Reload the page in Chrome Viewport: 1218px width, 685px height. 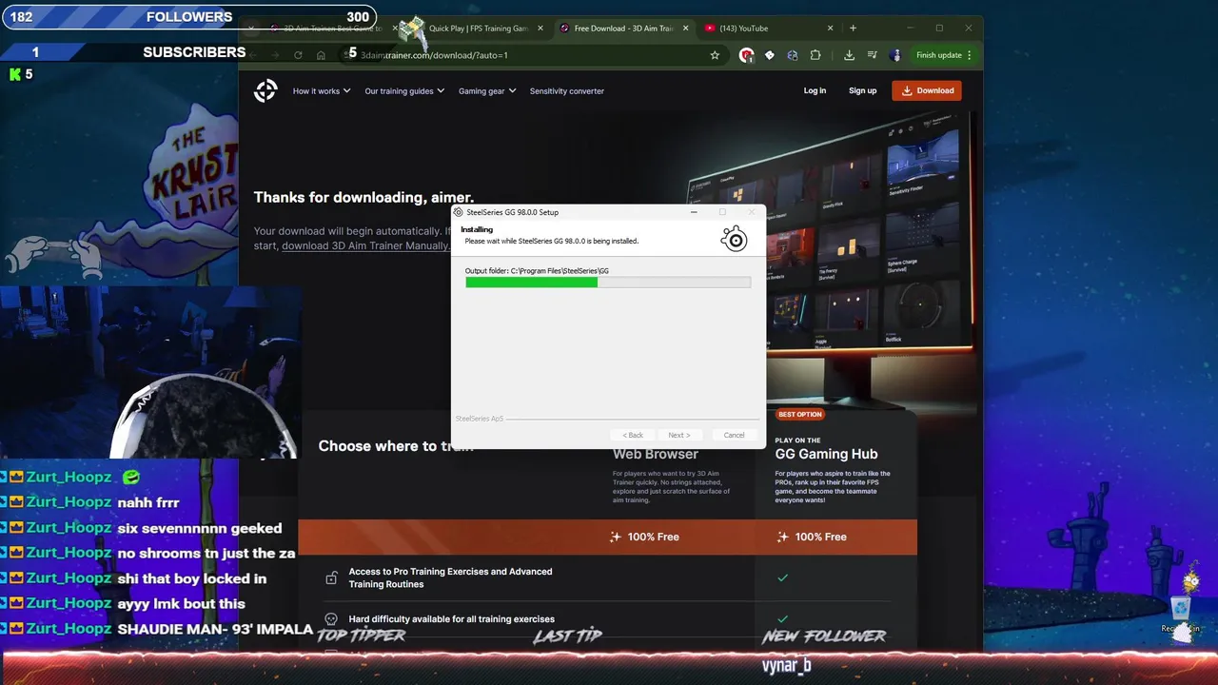[x=298, y=55]
